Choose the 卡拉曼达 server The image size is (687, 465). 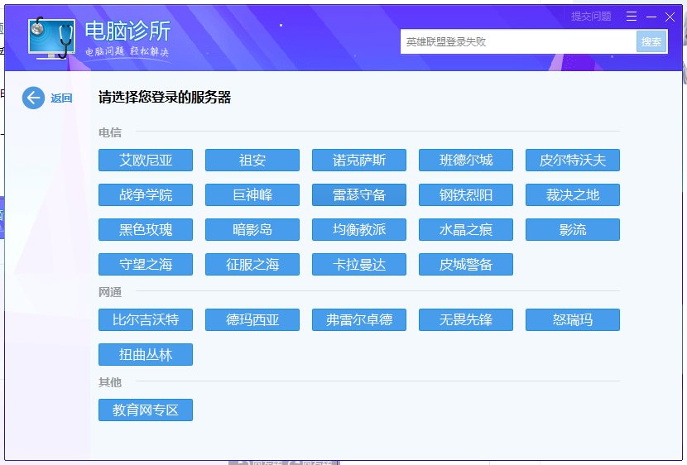coord(359,265)
